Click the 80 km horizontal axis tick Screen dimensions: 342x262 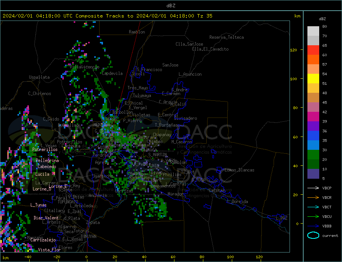coord(202,257)
